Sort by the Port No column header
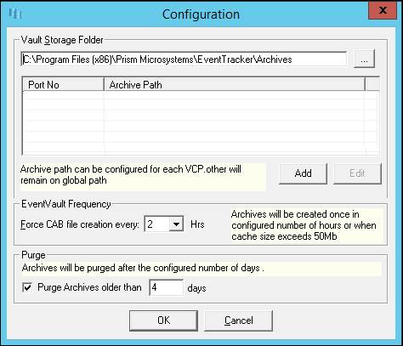Viewport: 403px width, 346px height. click(63, 84)
